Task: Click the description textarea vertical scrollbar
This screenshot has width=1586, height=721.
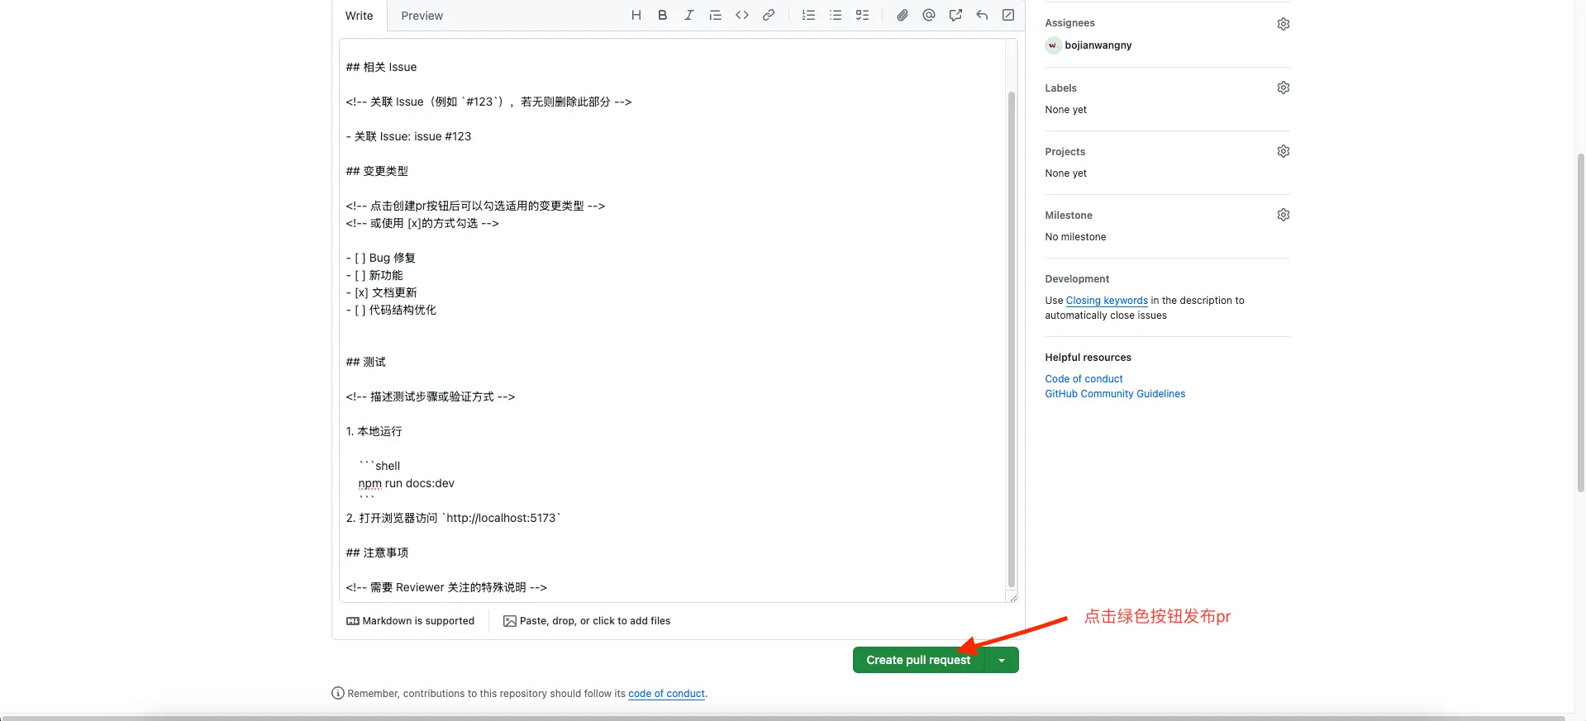Action: coord(1012,339)
